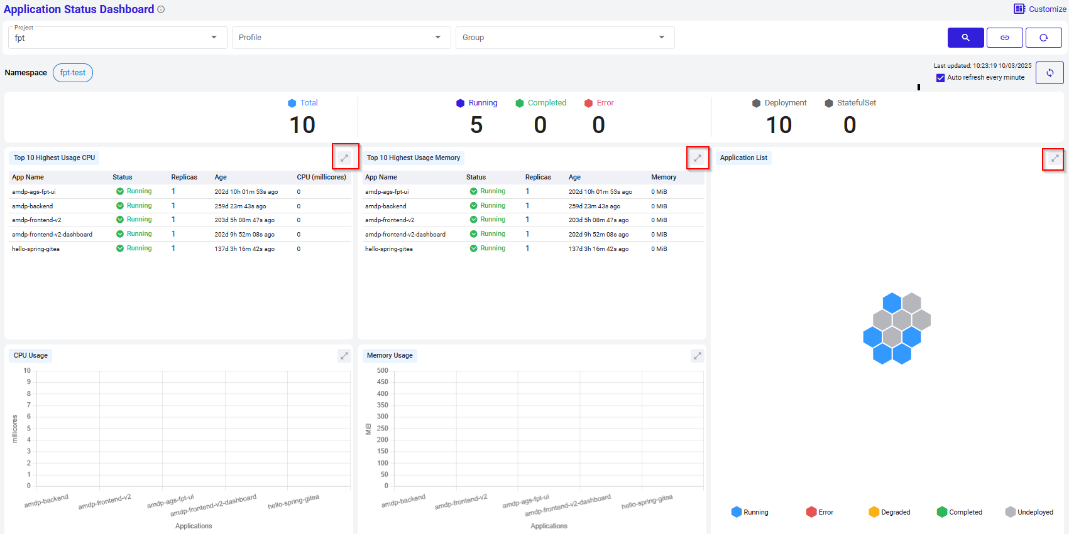
Task: Open the Project dropdown showing fpt
Action: tap(118, 38)
